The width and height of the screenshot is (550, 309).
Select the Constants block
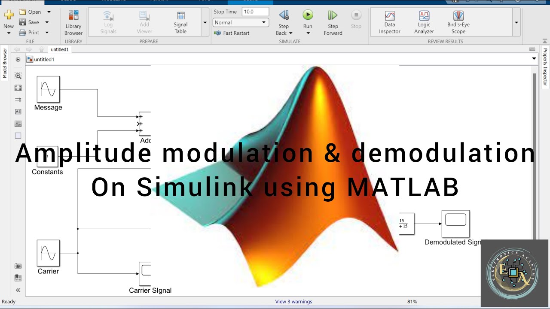tap(47, 156)
